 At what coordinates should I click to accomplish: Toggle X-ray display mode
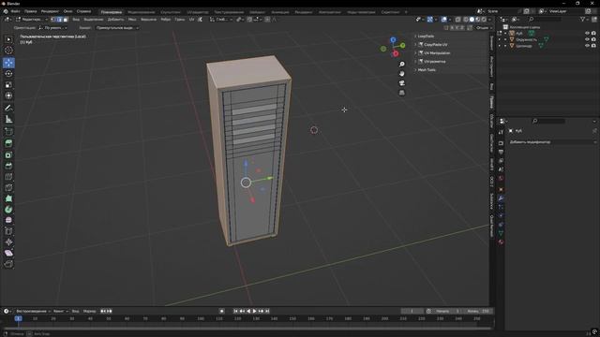(457, 19)
